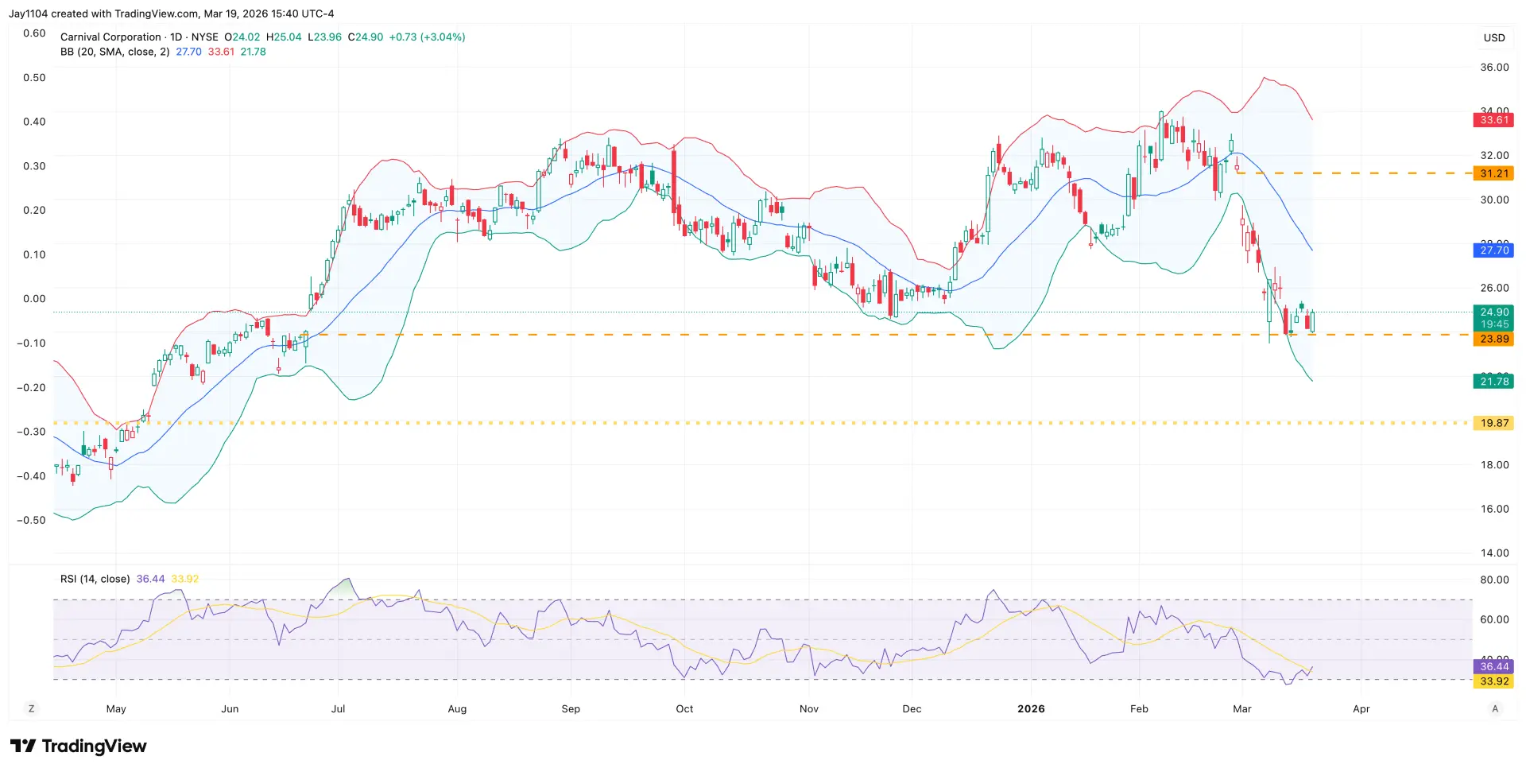Toggle visibility of the RSI (14, close) indicator
The height and width of the screenshot is (772, 1526).
(95, 579)
